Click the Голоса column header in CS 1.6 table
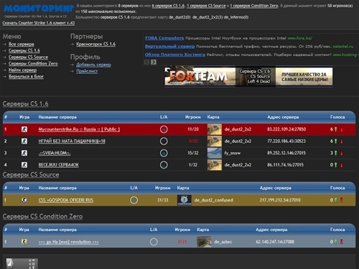The height and width of the screenshot is (269, 359). (x=337, y=117)
